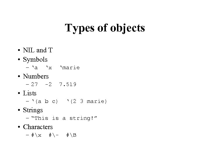Click the slide title "Types of objects"
Image resolution: width=210 pixels, height=157 pixels.
tap(105, 28)
